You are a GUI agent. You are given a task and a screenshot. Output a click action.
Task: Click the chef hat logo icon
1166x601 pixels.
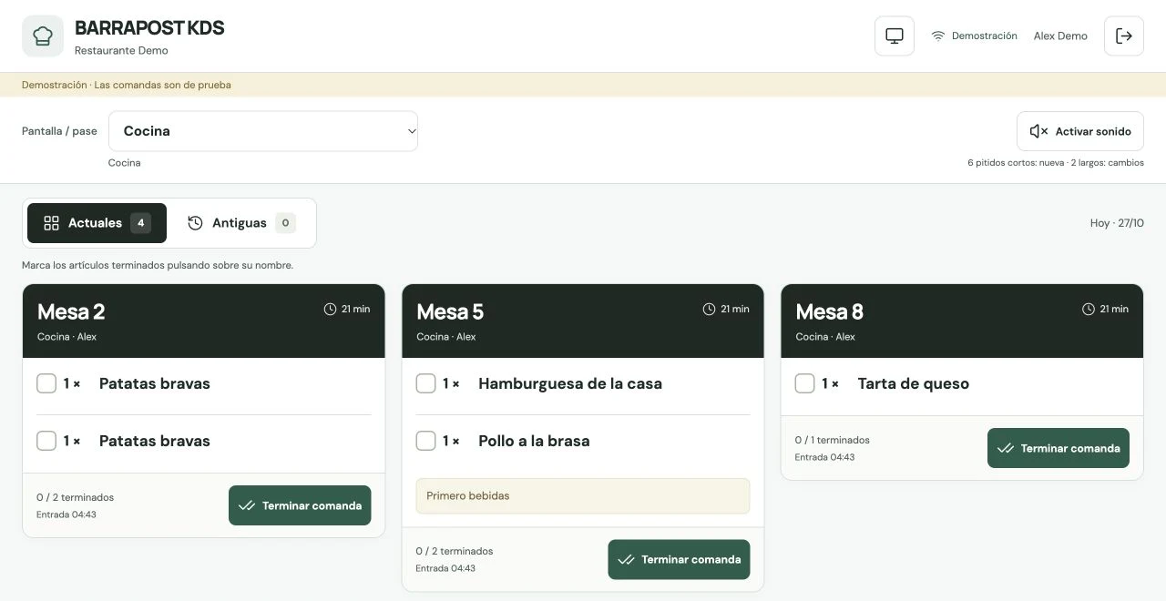click(43, 36)
